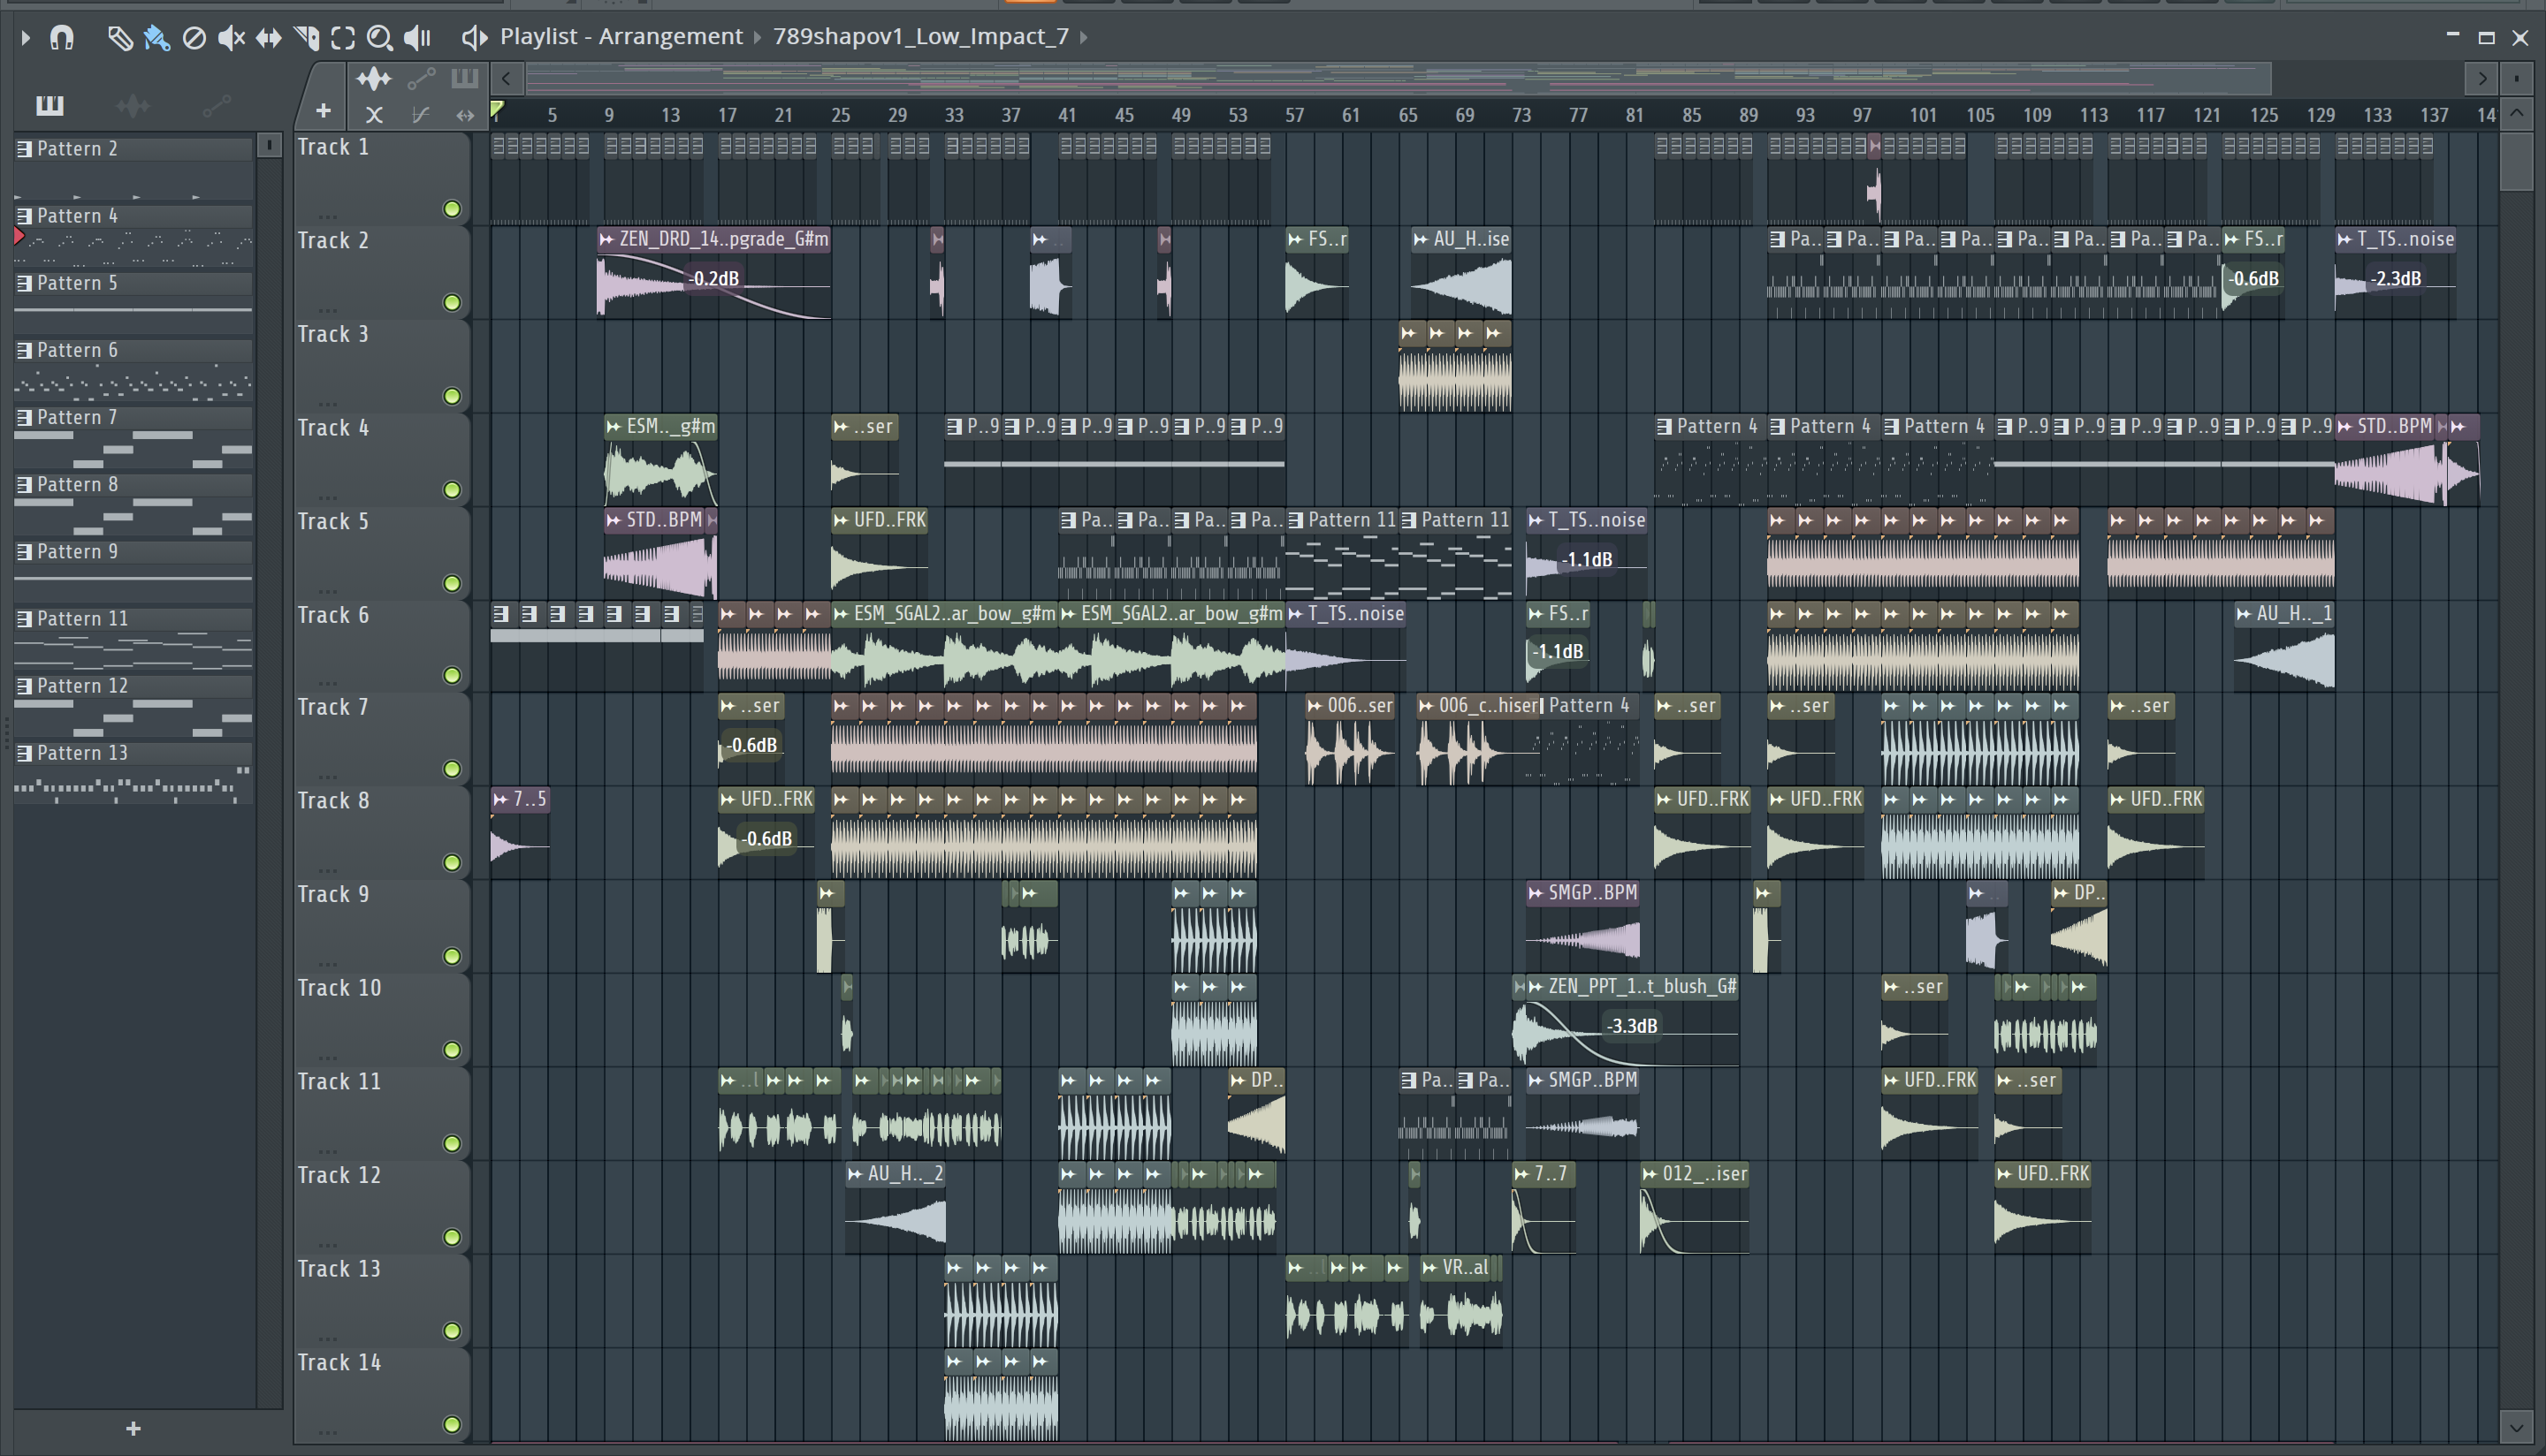The height and width of the screenshot is (1456, 2546).
Task: Toggle the magnet snap-to-grid icon
Action: click(x=62, y=38)
